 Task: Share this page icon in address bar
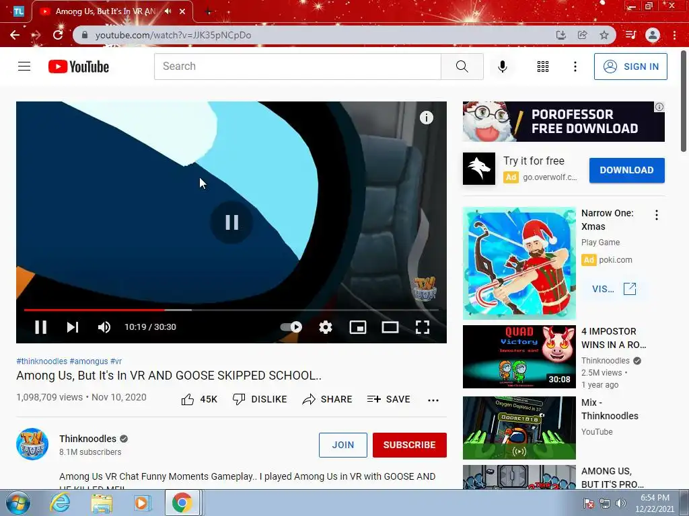tap(582, 35)
